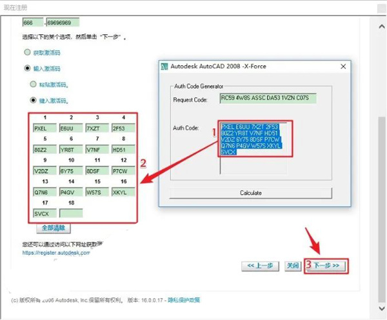The width and height of the screenshot is (387, 320).
Task: Click activation field 6 containing YR8T
Action: tap(71, 150)
